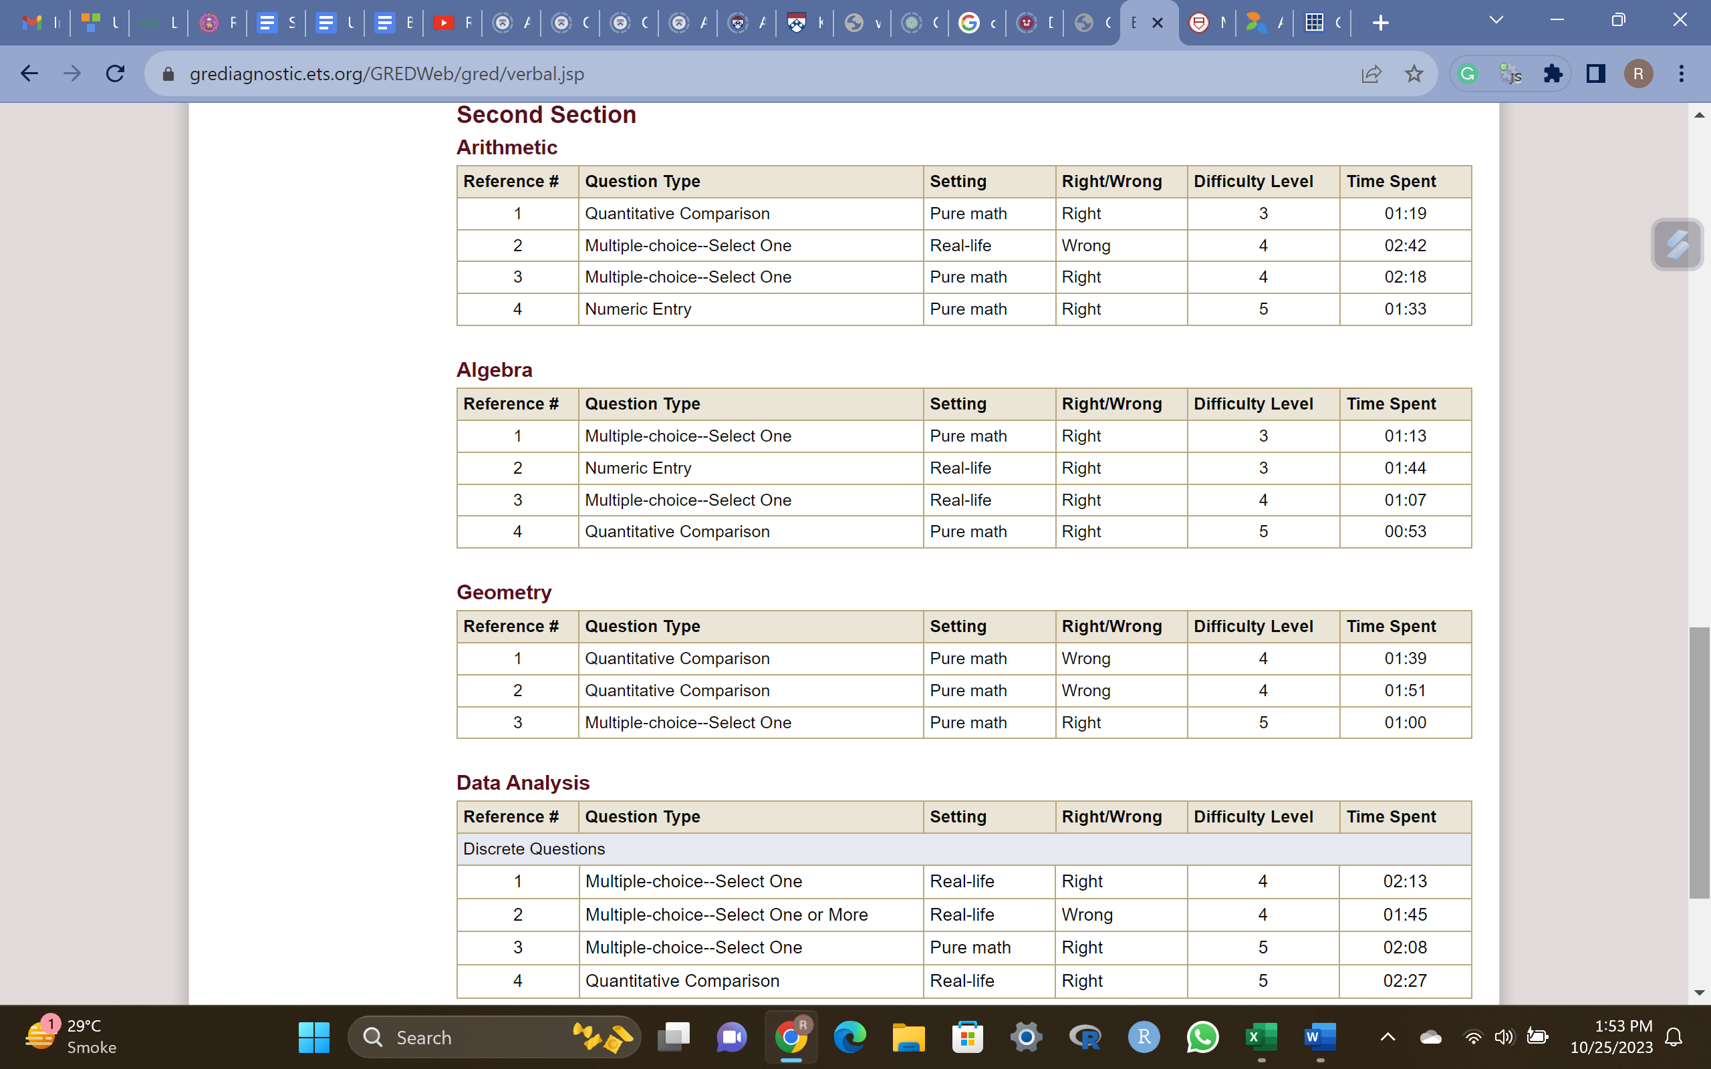Click the Grammarly extension icon
The width and height of the screenshot is (1711, 1069).
click(1468, 73)
